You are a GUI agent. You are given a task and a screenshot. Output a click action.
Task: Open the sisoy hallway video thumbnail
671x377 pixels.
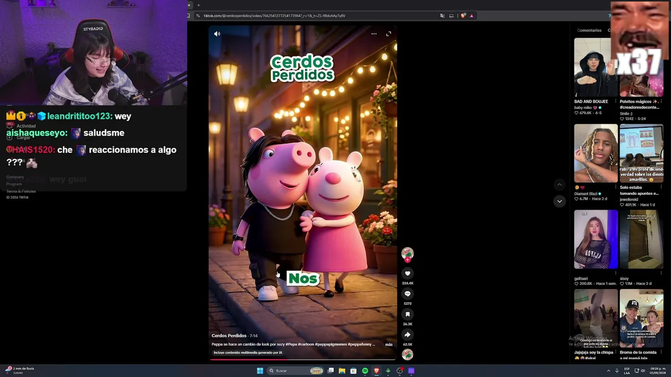641,239
